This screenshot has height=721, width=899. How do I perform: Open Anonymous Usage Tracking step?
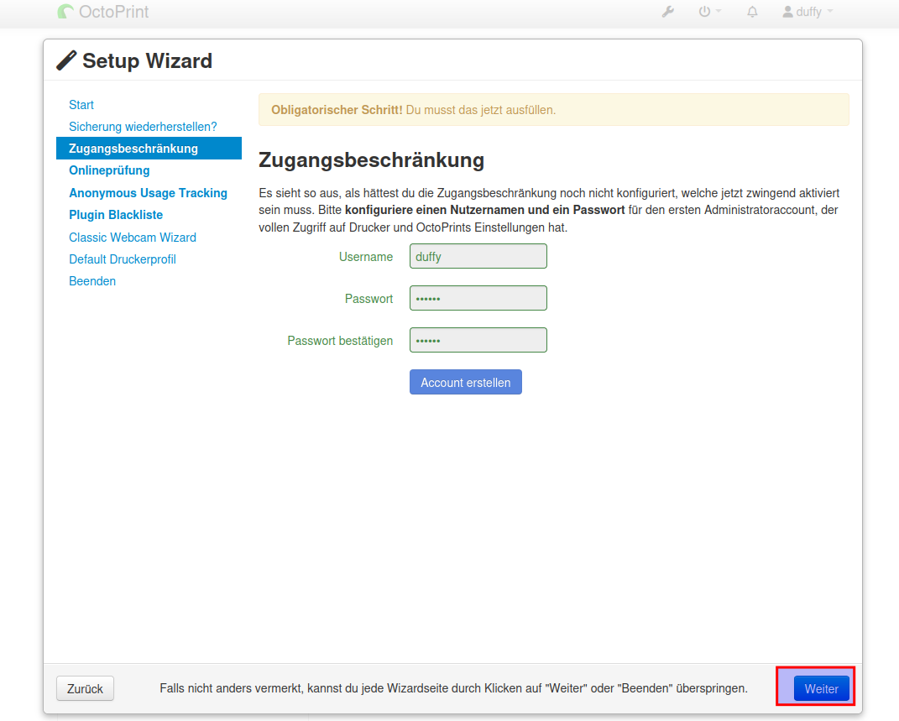(148, 193)
